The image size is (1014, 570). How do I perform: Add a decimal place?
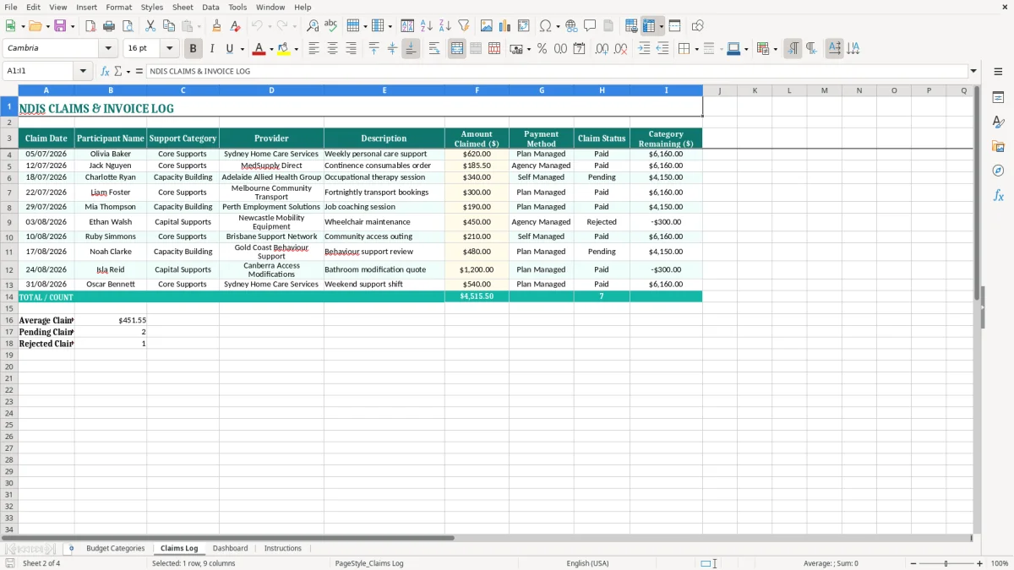click(602, 49)
